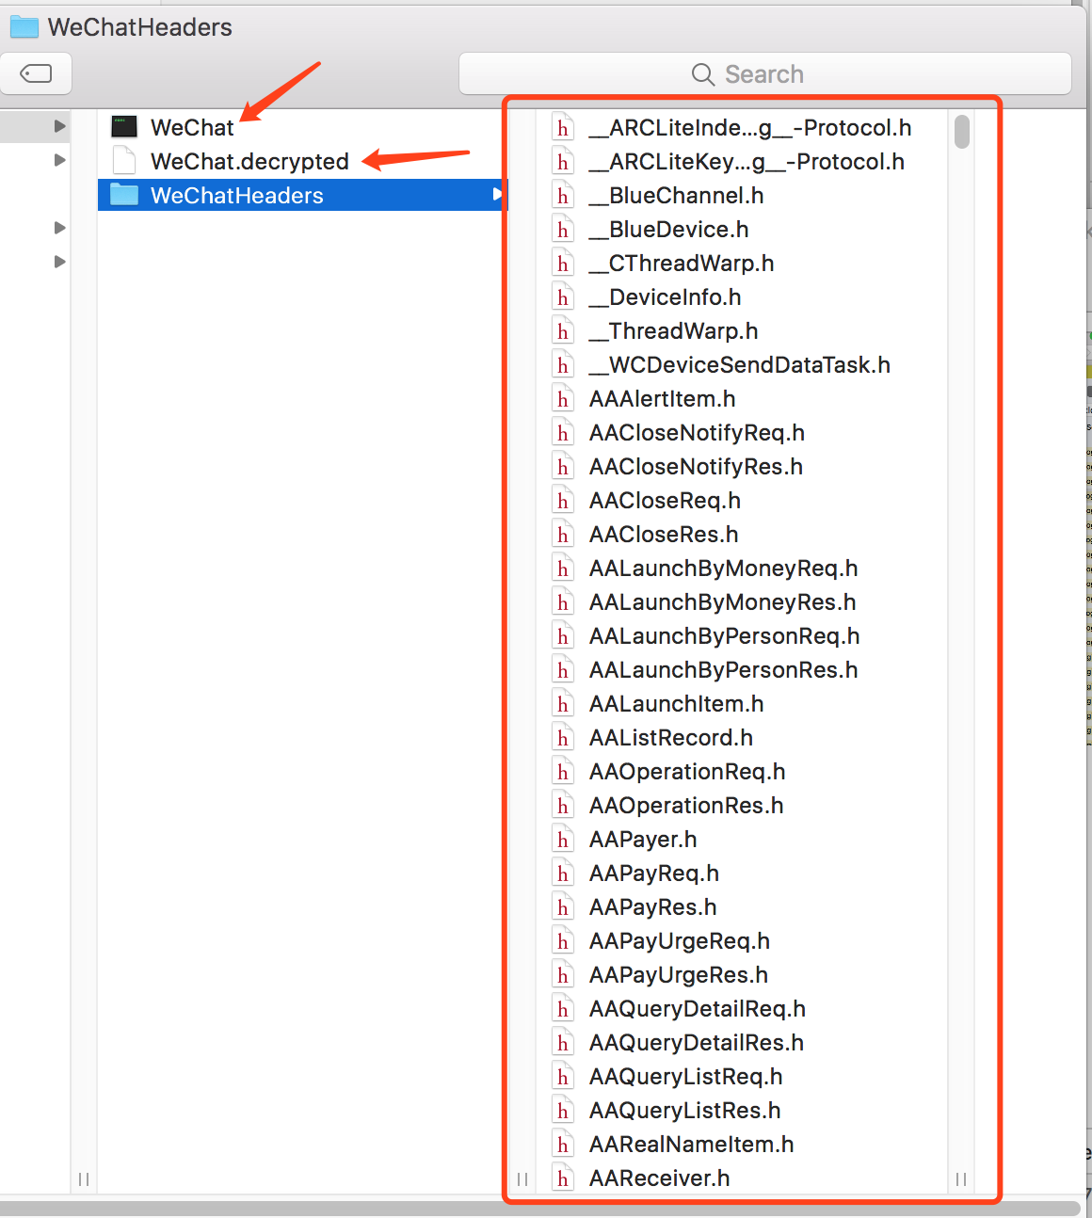The height and width of the screenshot is (1218, 1092).
Task: Expand the first sidebar disclosure triangle
Action: point(59,126)
